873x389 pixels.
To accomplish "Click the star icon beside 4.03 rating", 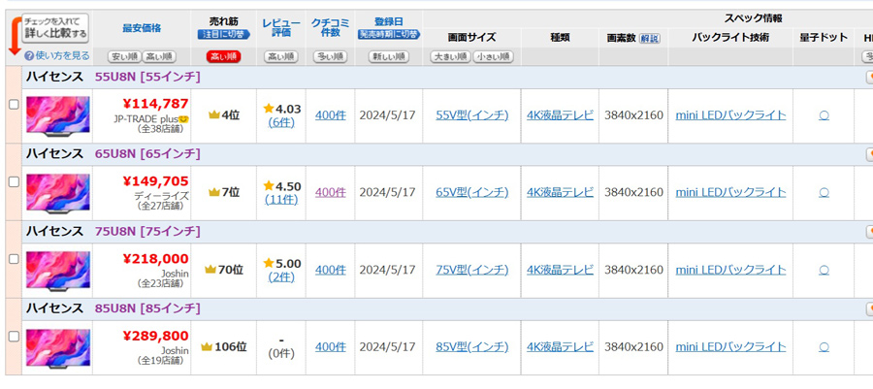I will tap(269, 109).
